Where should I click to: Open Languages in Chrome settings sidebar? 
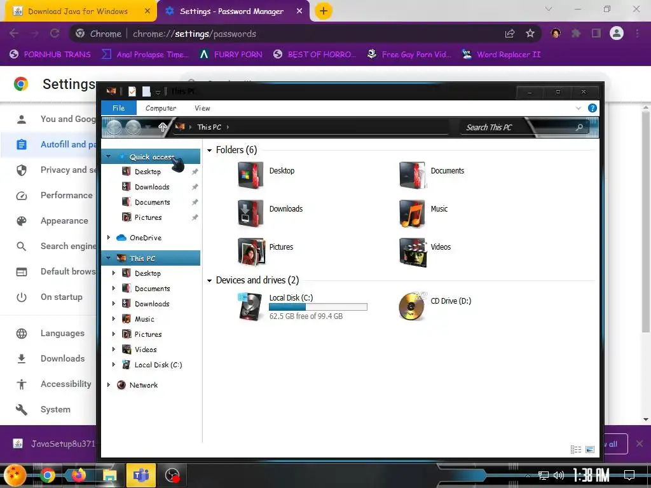[62, 333]
